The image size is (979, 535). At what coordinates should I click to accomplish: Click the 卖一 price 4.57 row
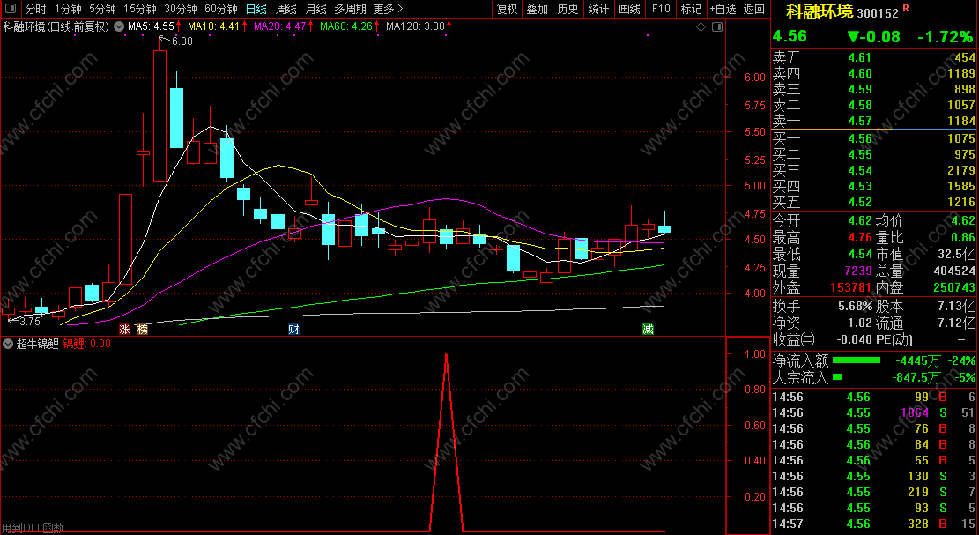click(874, 121)
